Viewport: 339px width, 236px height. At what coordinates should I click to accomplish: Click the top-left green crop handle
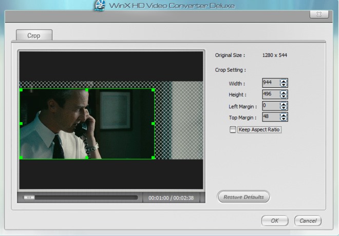[x=21, y=90]
